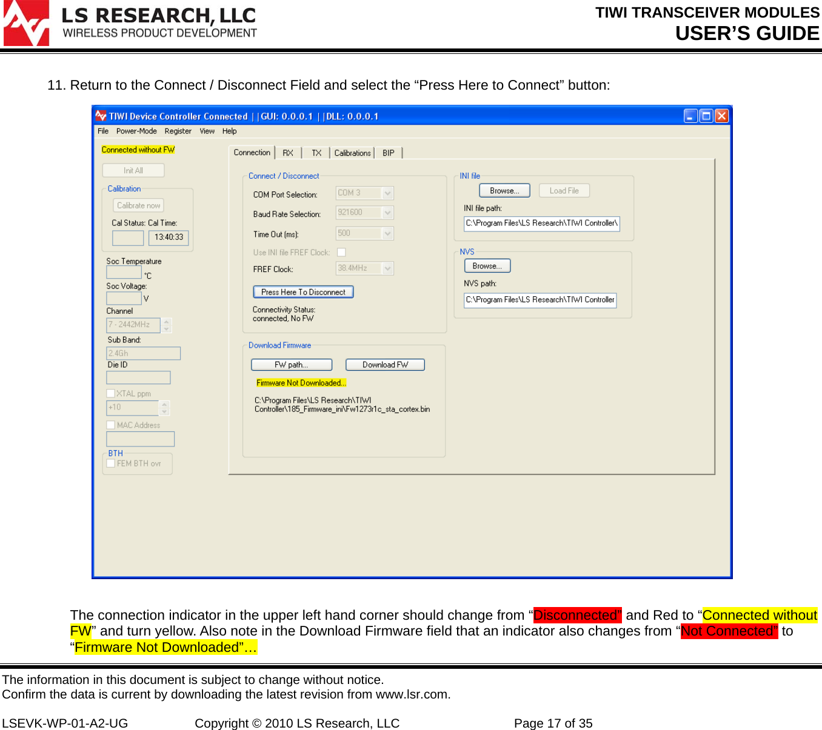Close the TIWI Device Controller window
Image resolution: width=822 pixels, height=730 pixels.
[x=721, y=116]
